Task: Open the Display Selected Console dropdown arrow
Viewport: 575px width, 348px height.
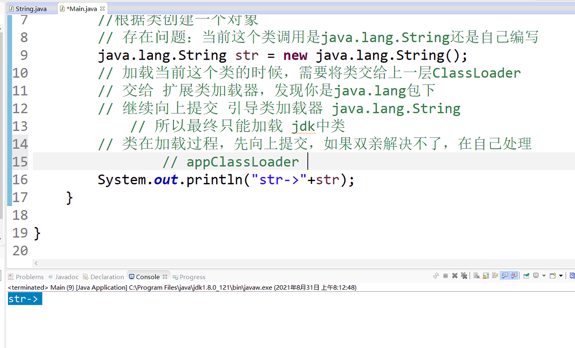Action: (544, 276)
